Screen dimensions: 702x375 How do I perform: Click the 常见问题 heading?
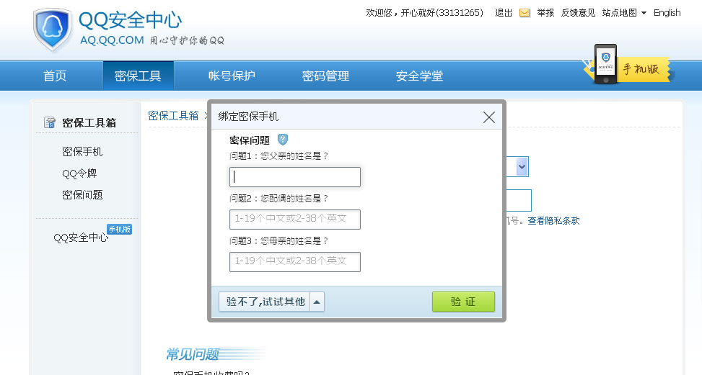[193, 354]
